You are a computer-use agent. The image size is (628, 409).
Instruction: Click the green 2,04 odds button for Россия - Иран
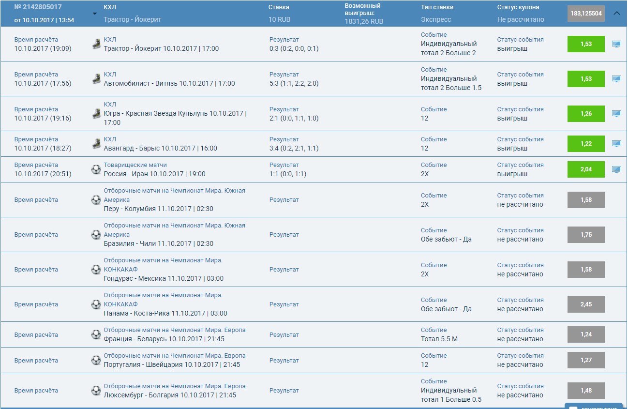tap(586, 169)
